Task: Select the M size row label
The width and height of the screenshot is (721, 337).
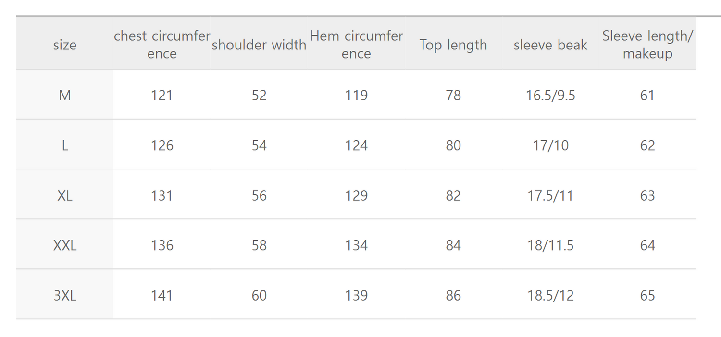Action: tap(65, 96)
